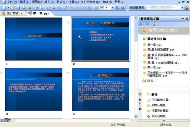190x127 pixels.
Task: Click the task pane Home icon
Action: click(x=153, y=24)
